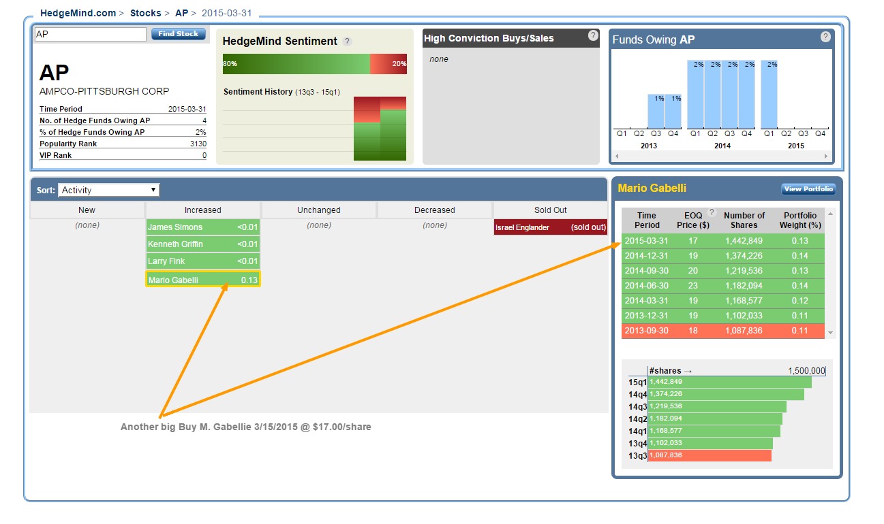The image size is (884, 524).
Task: Click the red 20% segment of the sentiment bar
Action: 388,64
